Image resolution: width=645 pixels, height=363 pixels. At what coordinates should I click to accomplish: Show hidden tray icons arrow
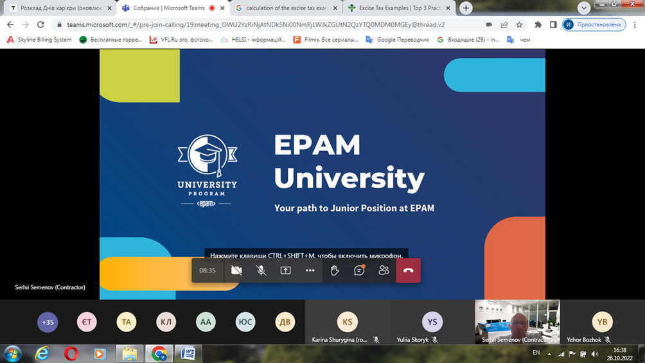[549, 354]
